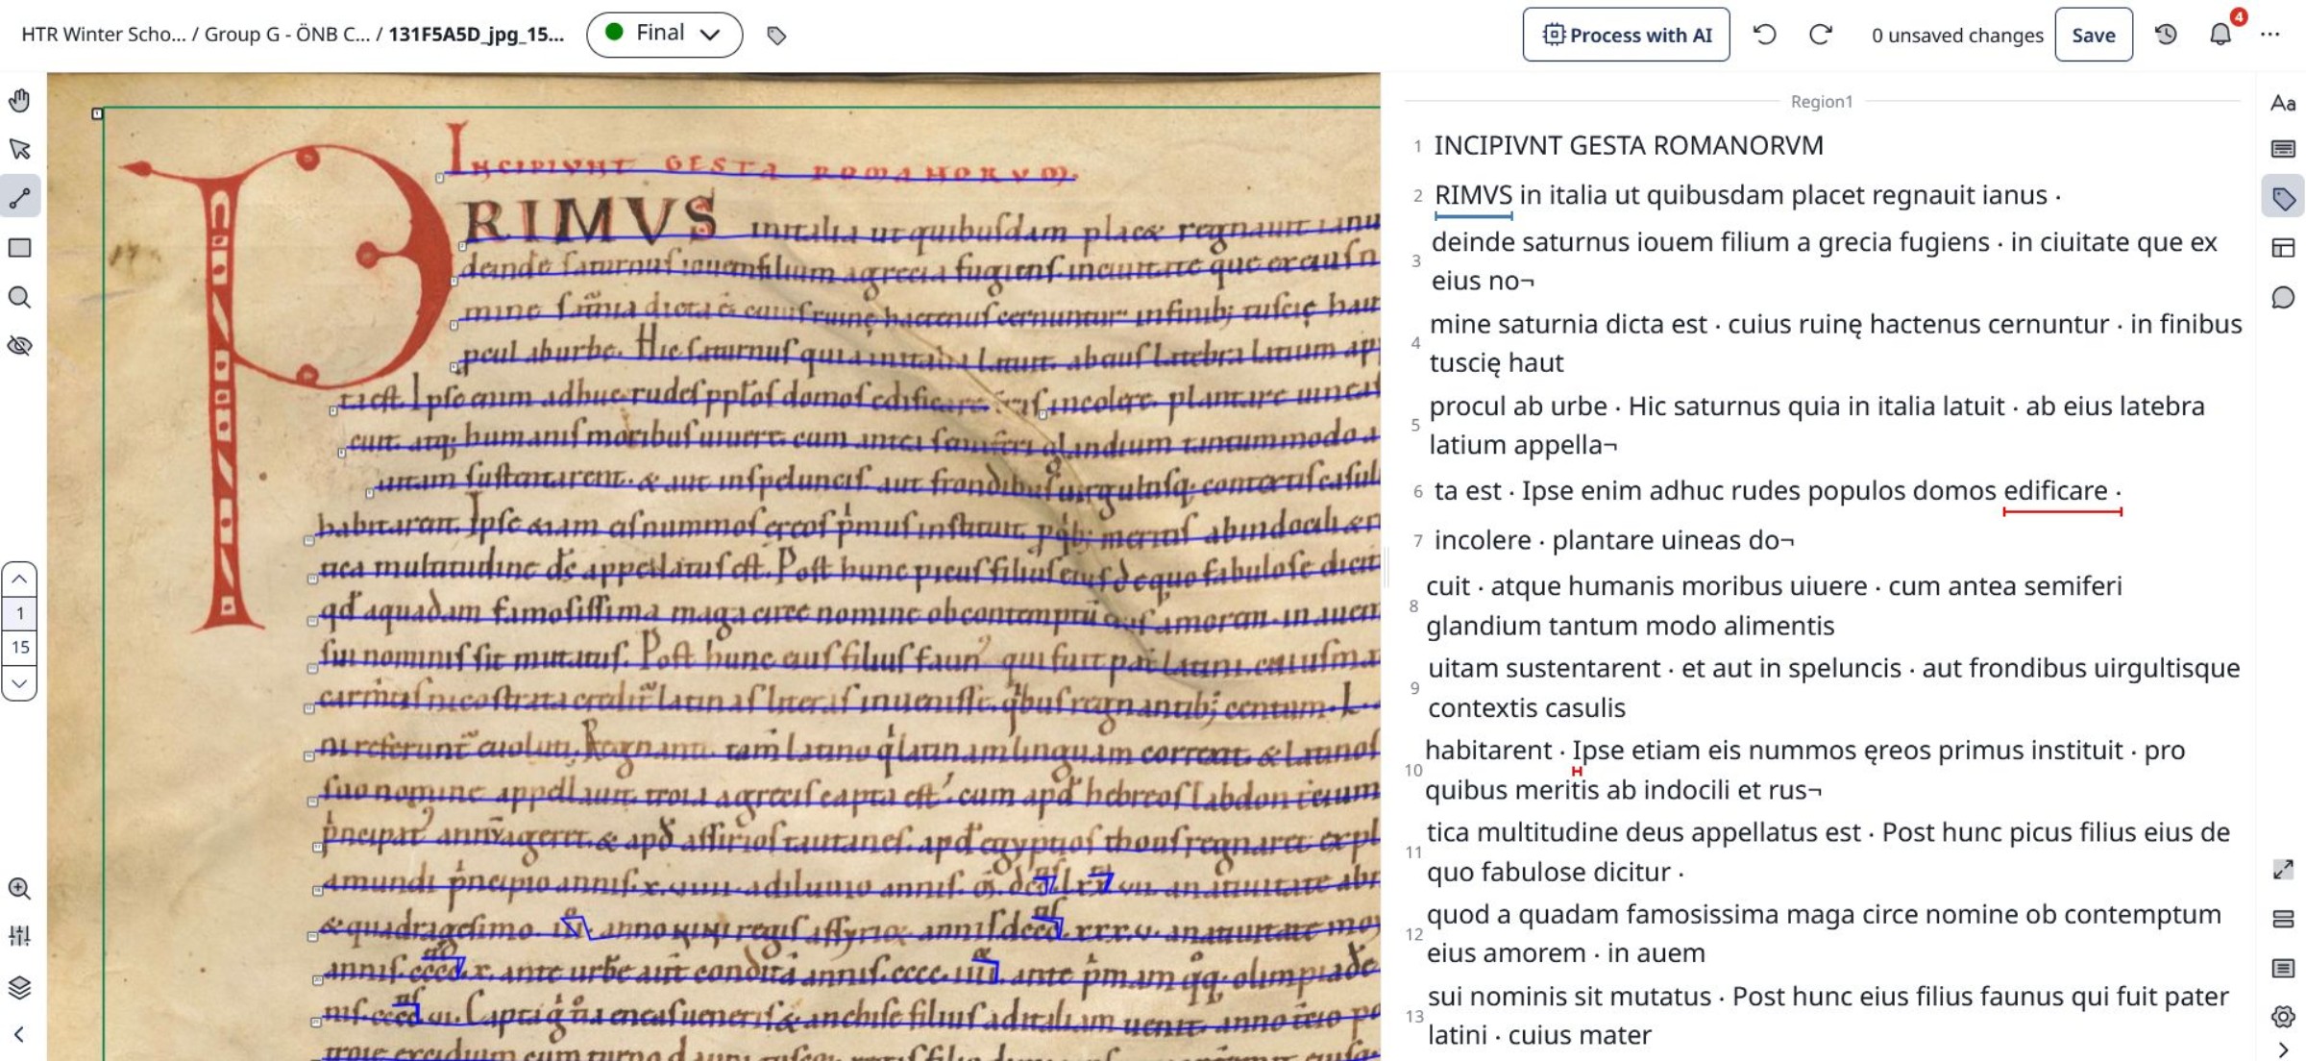Collapse the right sidebar with the chevron
The height and width of the screenshot is (1061, 2306).
[x=2283, y=1049]
